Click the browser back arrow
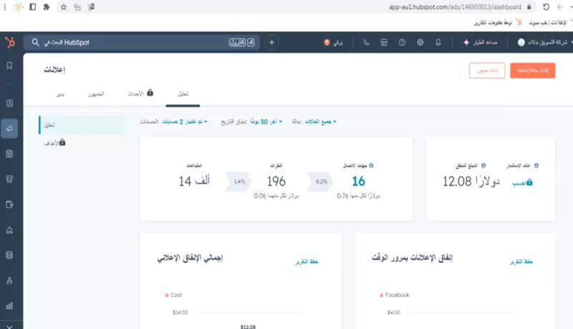 560,7
